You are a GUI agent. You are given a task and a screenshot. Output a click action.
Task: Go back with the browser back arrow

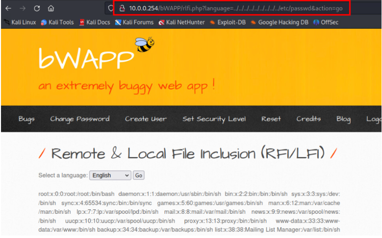[8, 8]
